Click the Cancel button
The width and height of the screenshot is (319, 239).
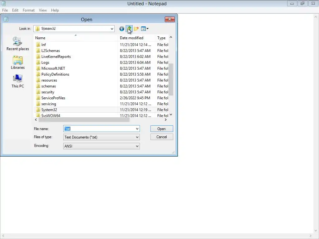coord(162,137)
